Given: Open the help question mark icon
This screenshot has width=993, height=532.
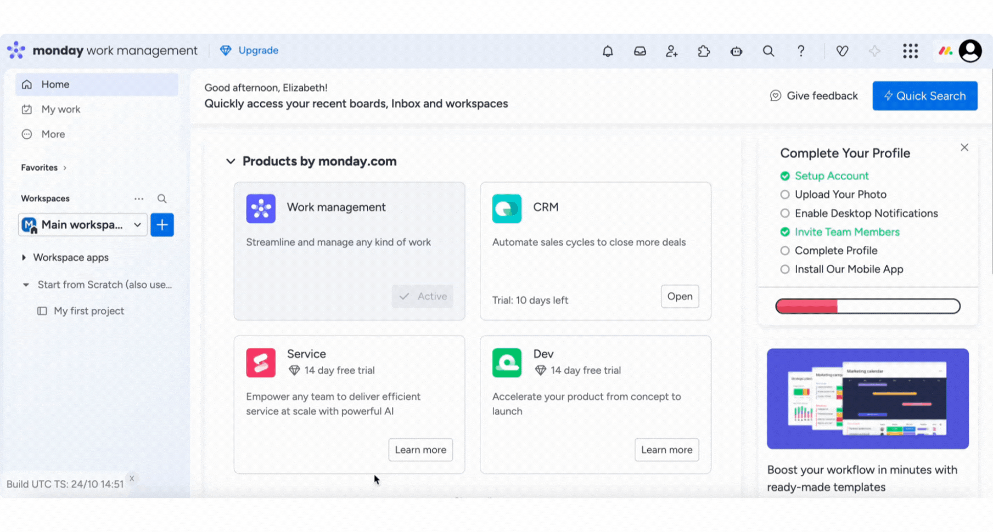Looking at the screenshot, I should pos(801,51).
